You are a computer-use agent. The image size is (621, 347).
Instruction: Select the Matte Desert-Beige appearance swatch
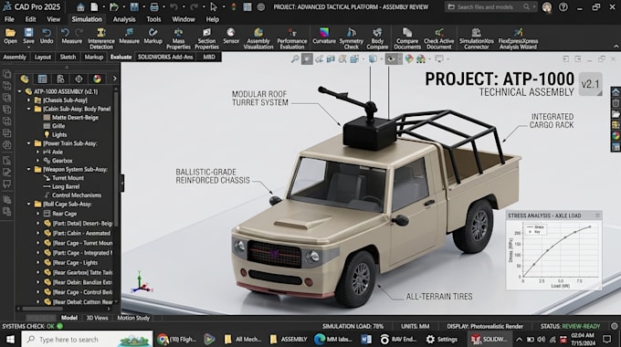(x=47, y=118)
